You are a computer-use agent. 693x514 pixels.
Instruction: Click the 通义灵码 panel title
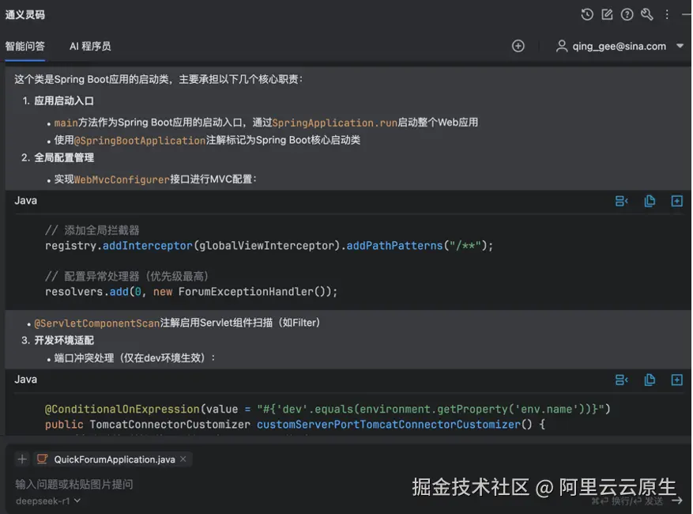[25, 14]
